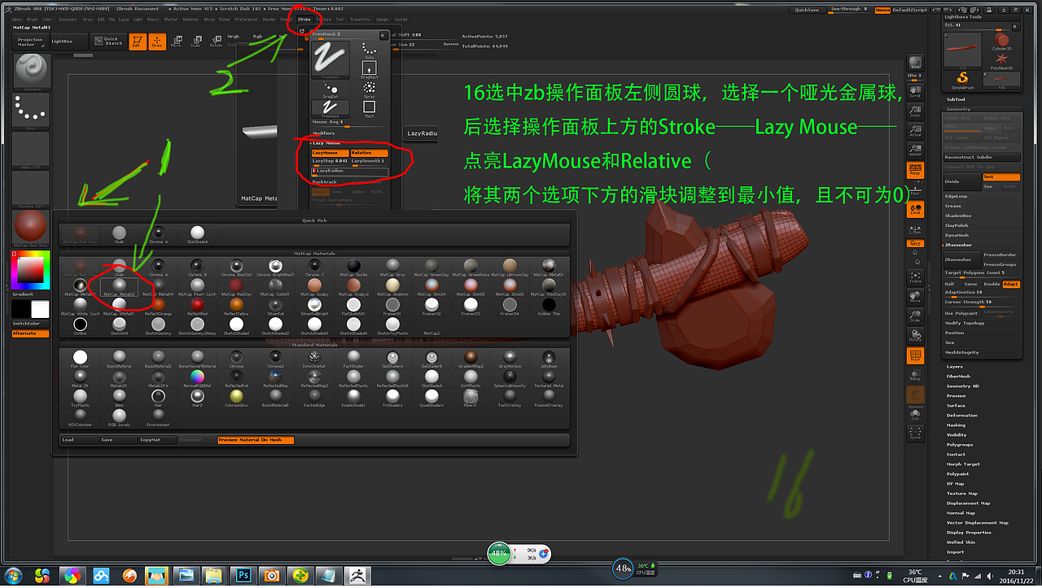1042x588 pixels.
Task: Click the Frame view button
Action: [x=915, y=277]
